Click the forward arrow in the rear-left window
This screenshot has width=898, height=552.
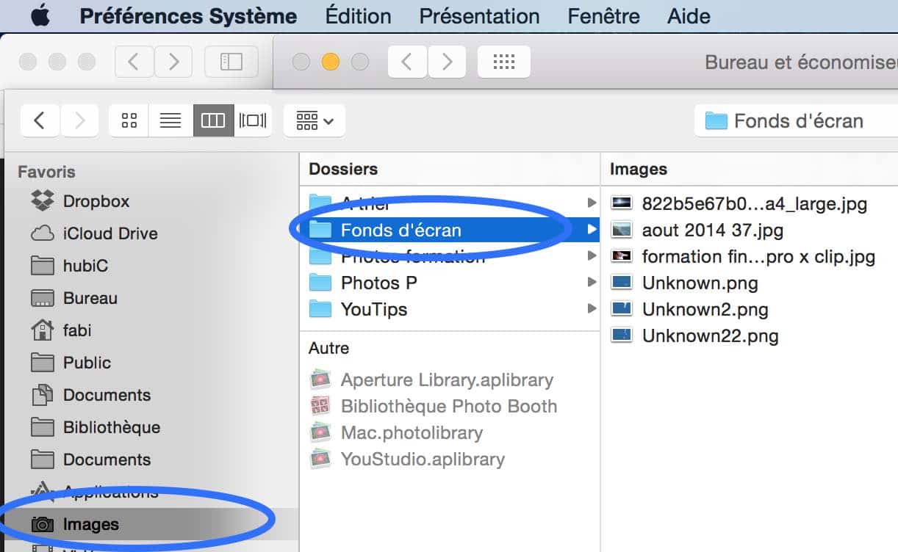pos(173,62)
